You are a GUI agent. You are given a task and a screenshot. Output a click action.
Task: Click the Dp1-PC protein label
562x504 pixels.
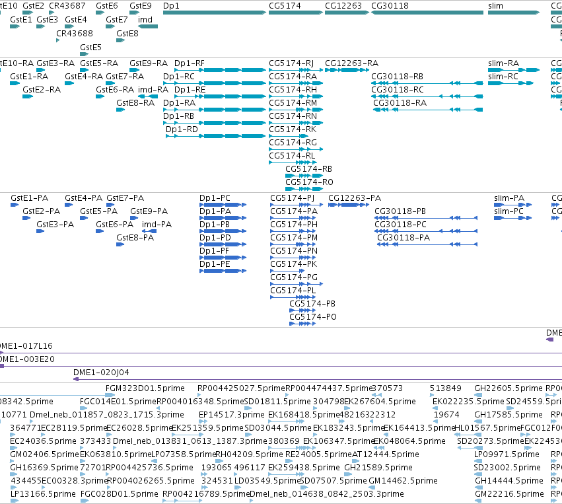[215, 198]
